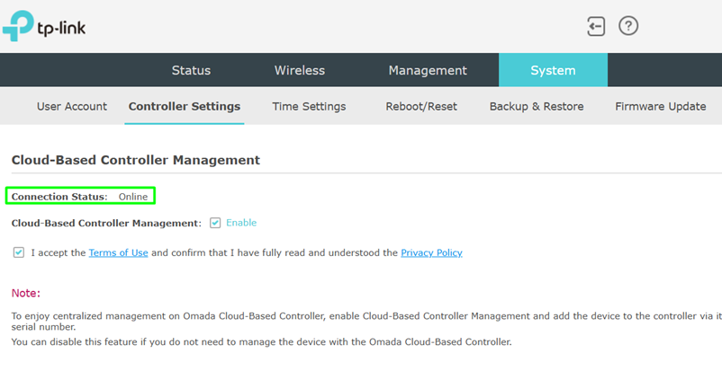Open the Status tab
The image size is (722, 371).
coord(191,70)
